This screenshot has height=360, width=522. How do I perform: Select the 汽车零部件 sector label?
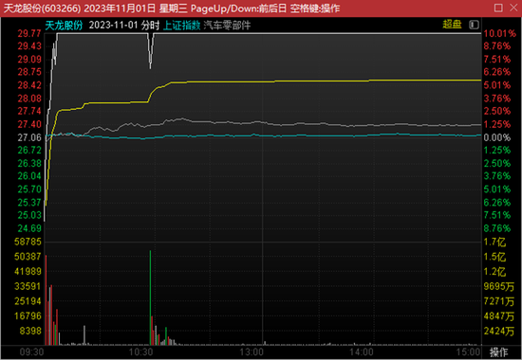pos(227,26)
